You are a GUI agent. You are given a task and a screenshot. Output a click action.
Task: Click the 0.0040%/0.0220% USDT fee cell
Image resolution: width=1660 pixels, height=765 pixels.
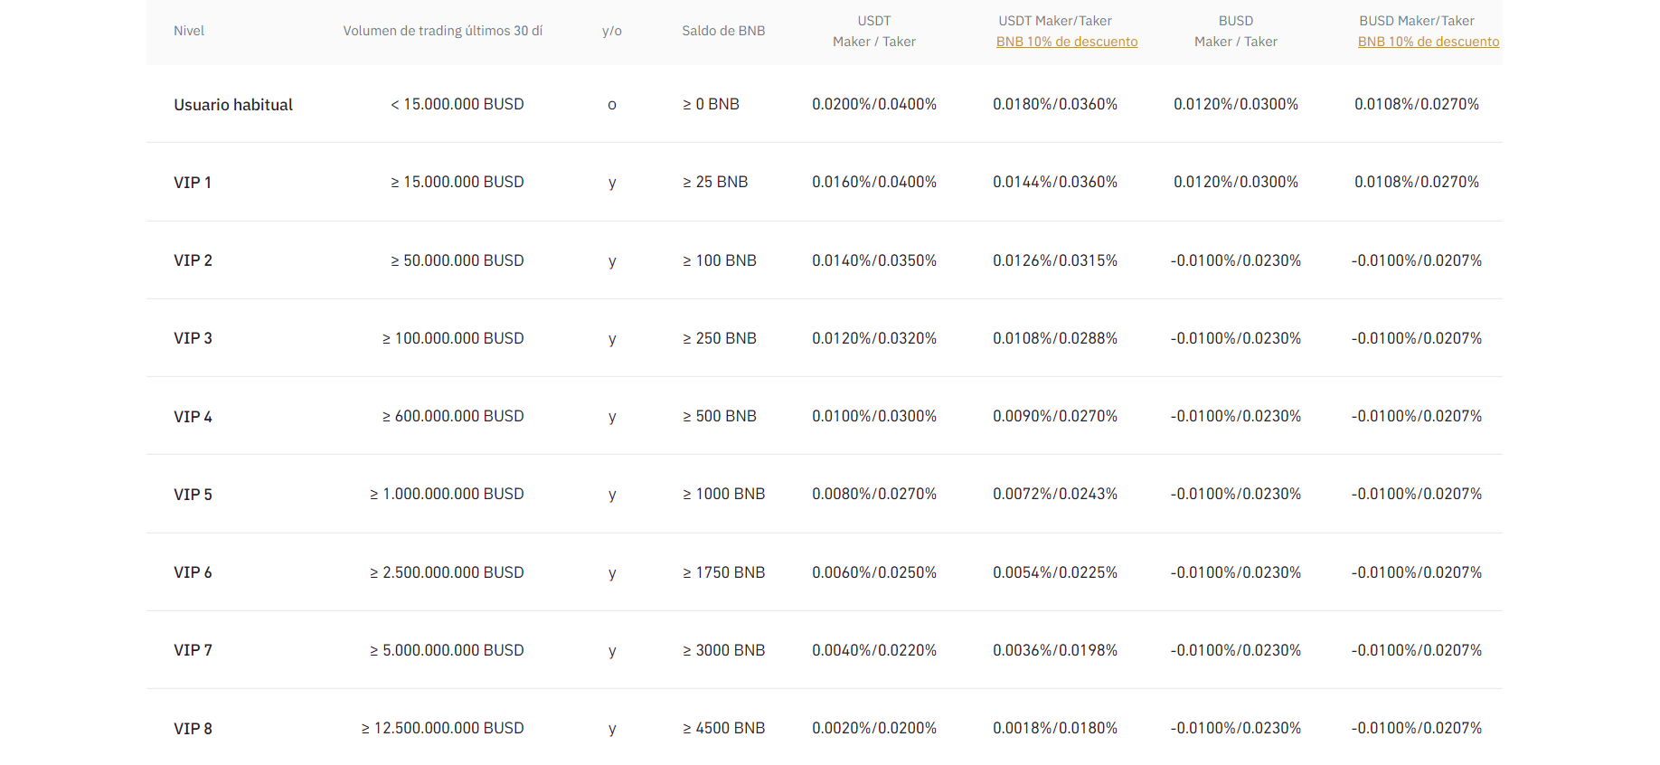point(874,650)
